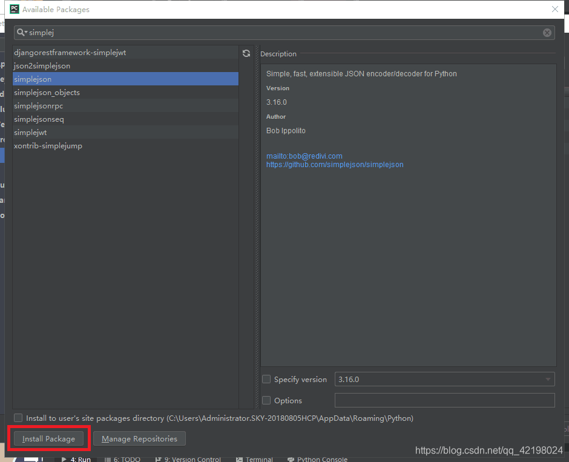
Task: Open the 9: Version Control tab
Action: [x=188, y=459]
